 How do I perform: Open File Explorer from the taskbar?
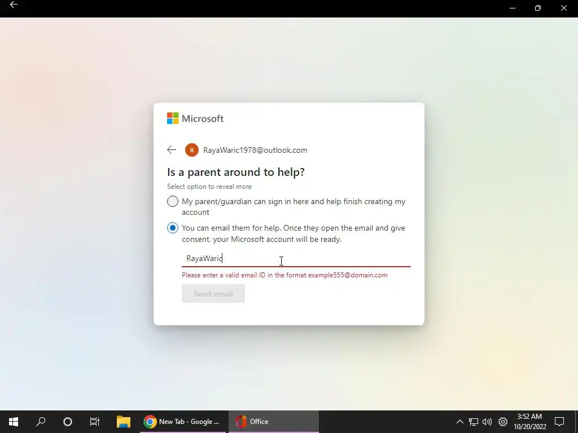[x=124, y=422]
